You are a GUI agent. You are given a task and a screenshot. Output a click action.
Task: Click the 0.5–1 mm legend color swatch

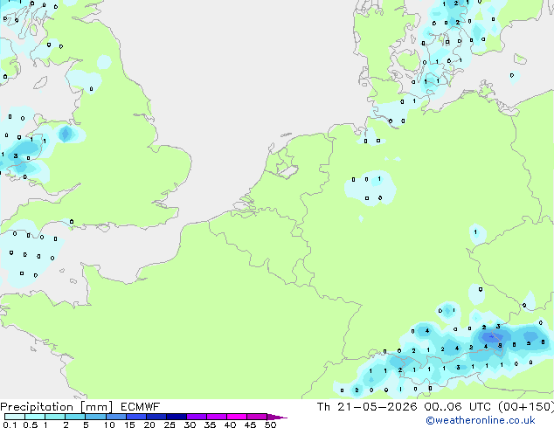(35, 417)
